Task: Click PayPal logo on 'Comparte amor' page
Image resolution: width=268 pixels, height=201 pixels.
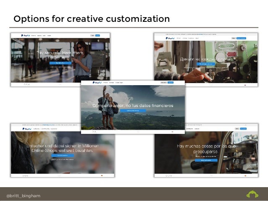Action: click(97, 83)
